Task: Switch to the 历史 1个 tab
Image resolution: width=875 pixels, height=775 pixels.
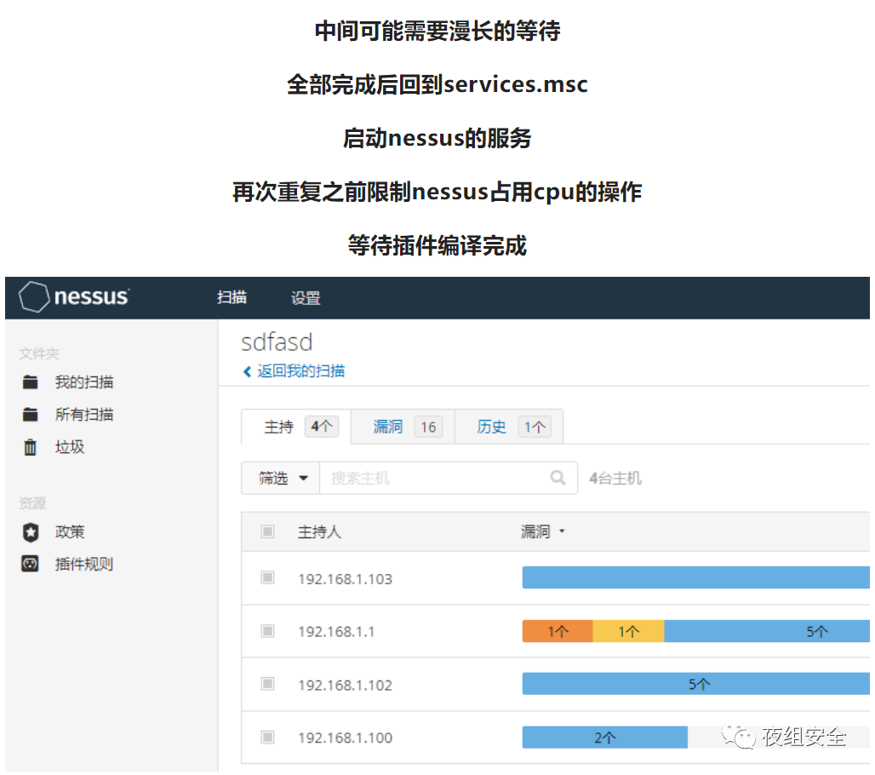Action: (509, 427)
